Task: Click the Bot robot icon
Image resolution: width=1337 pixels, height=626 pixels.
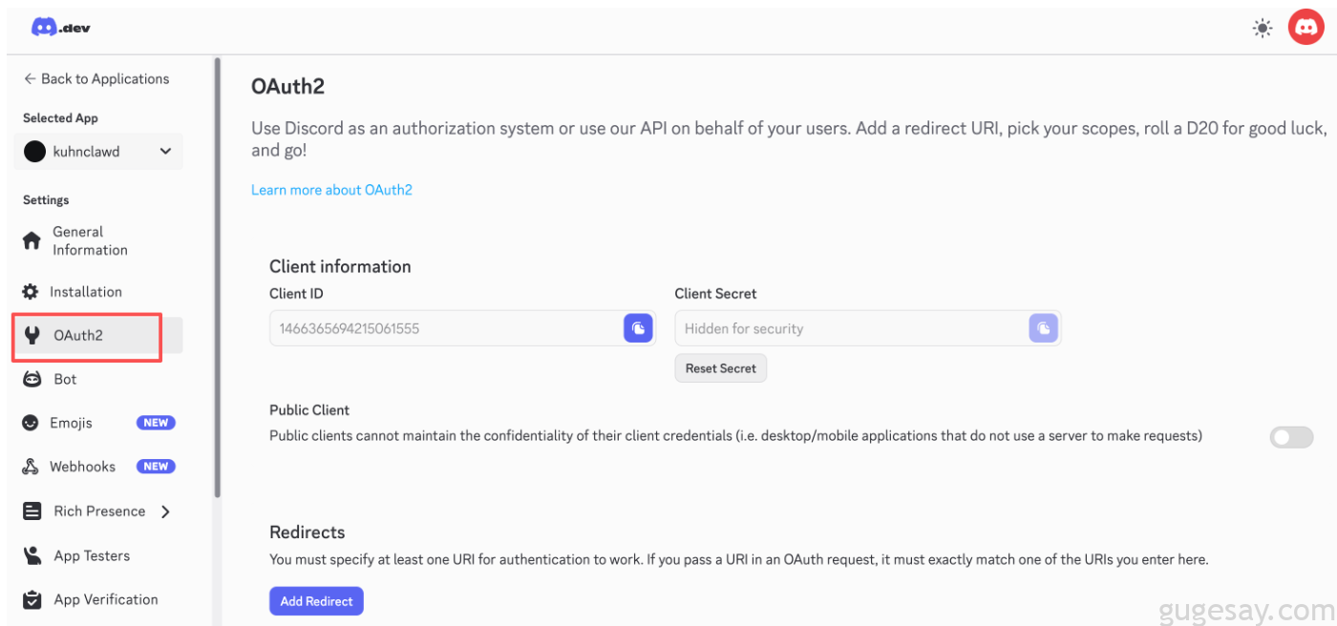Action: (32, 379)
